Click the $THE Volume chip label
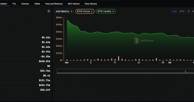194x102 pixels. point(84,11)
